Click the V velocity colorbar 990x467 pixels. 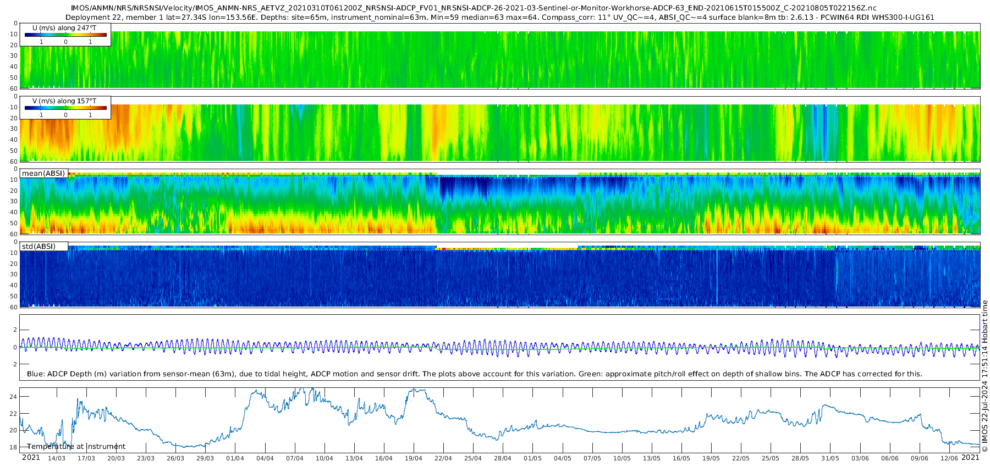tap(65, 108)
